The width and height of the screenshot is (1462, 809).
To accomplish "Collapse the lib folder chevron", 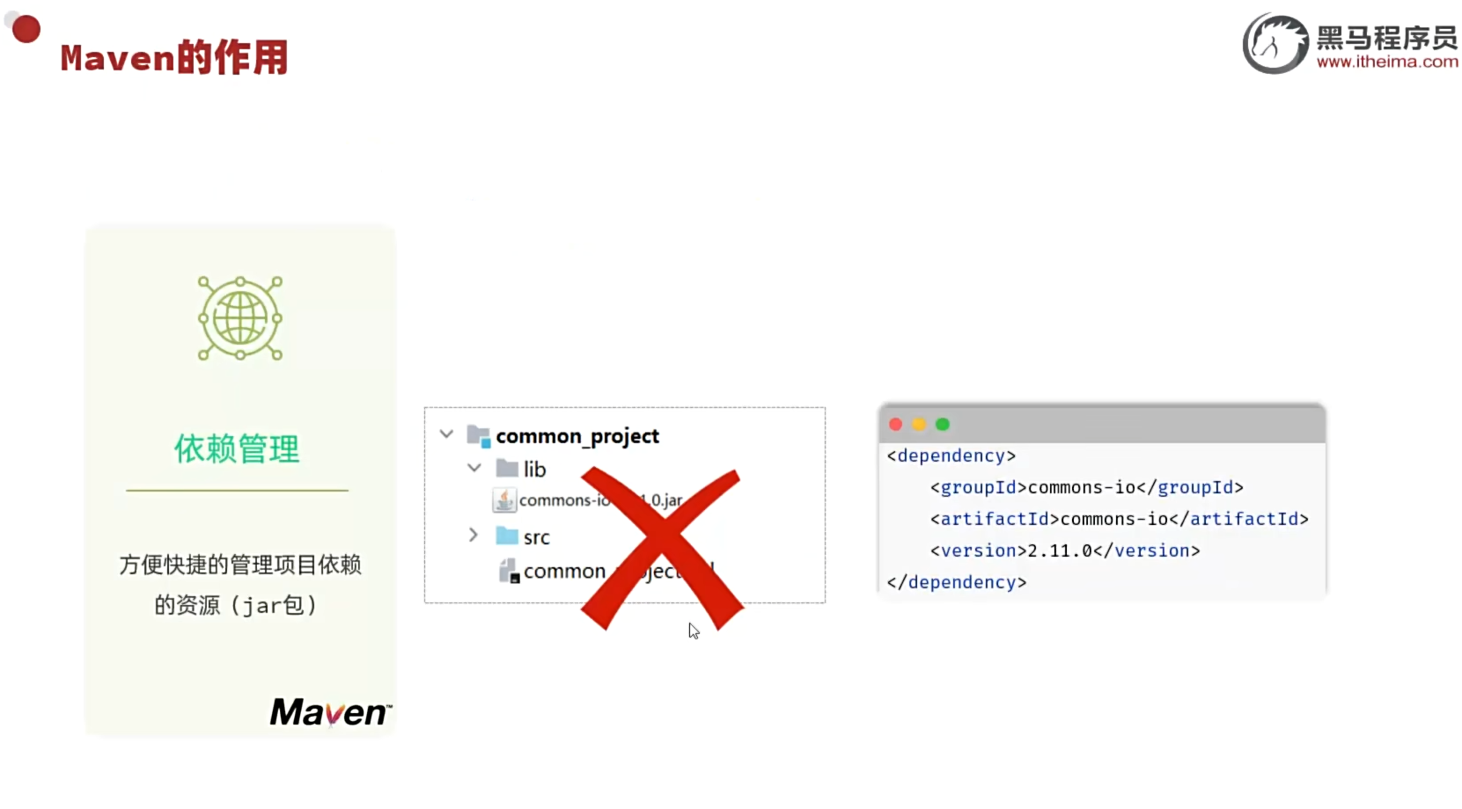I will coord(474,468).
